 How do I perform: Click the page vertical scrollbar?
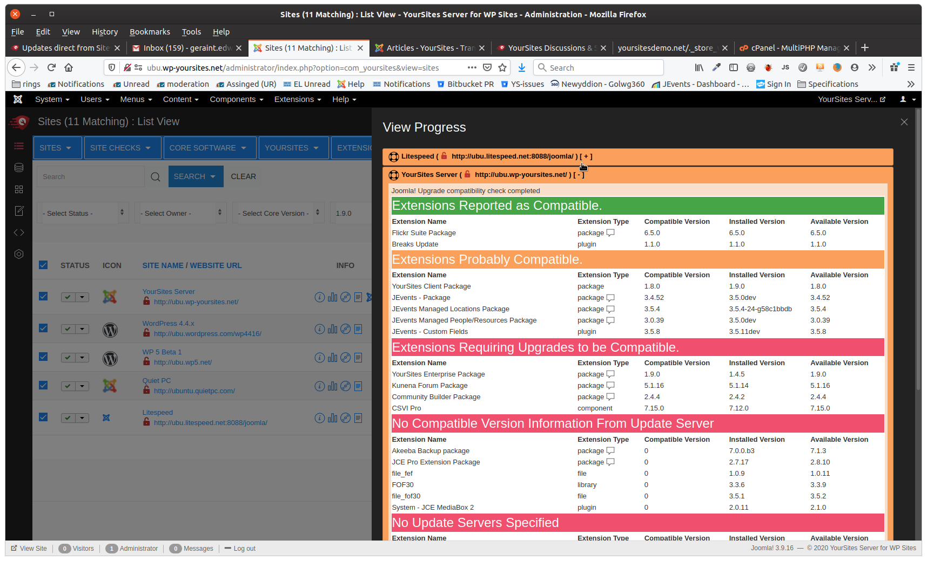(x=918, y=251)
